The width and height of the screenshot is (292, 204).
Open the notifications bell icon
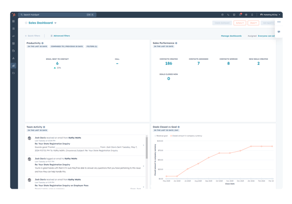(252, 15)
